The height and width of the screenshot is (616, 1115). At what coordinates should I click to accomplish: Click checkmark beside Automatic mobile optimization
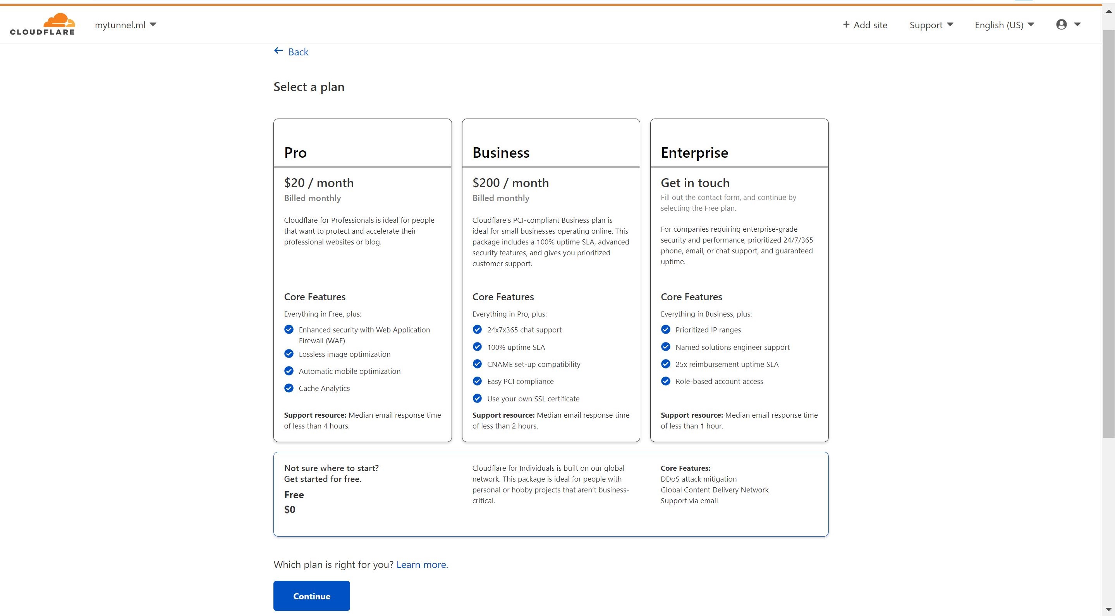pyautogui.click(x=289, y=371)
